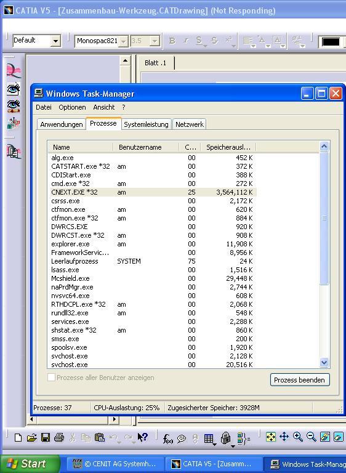
Task: Switch to the Systemleistung tab
Action: tap(146, 124)
